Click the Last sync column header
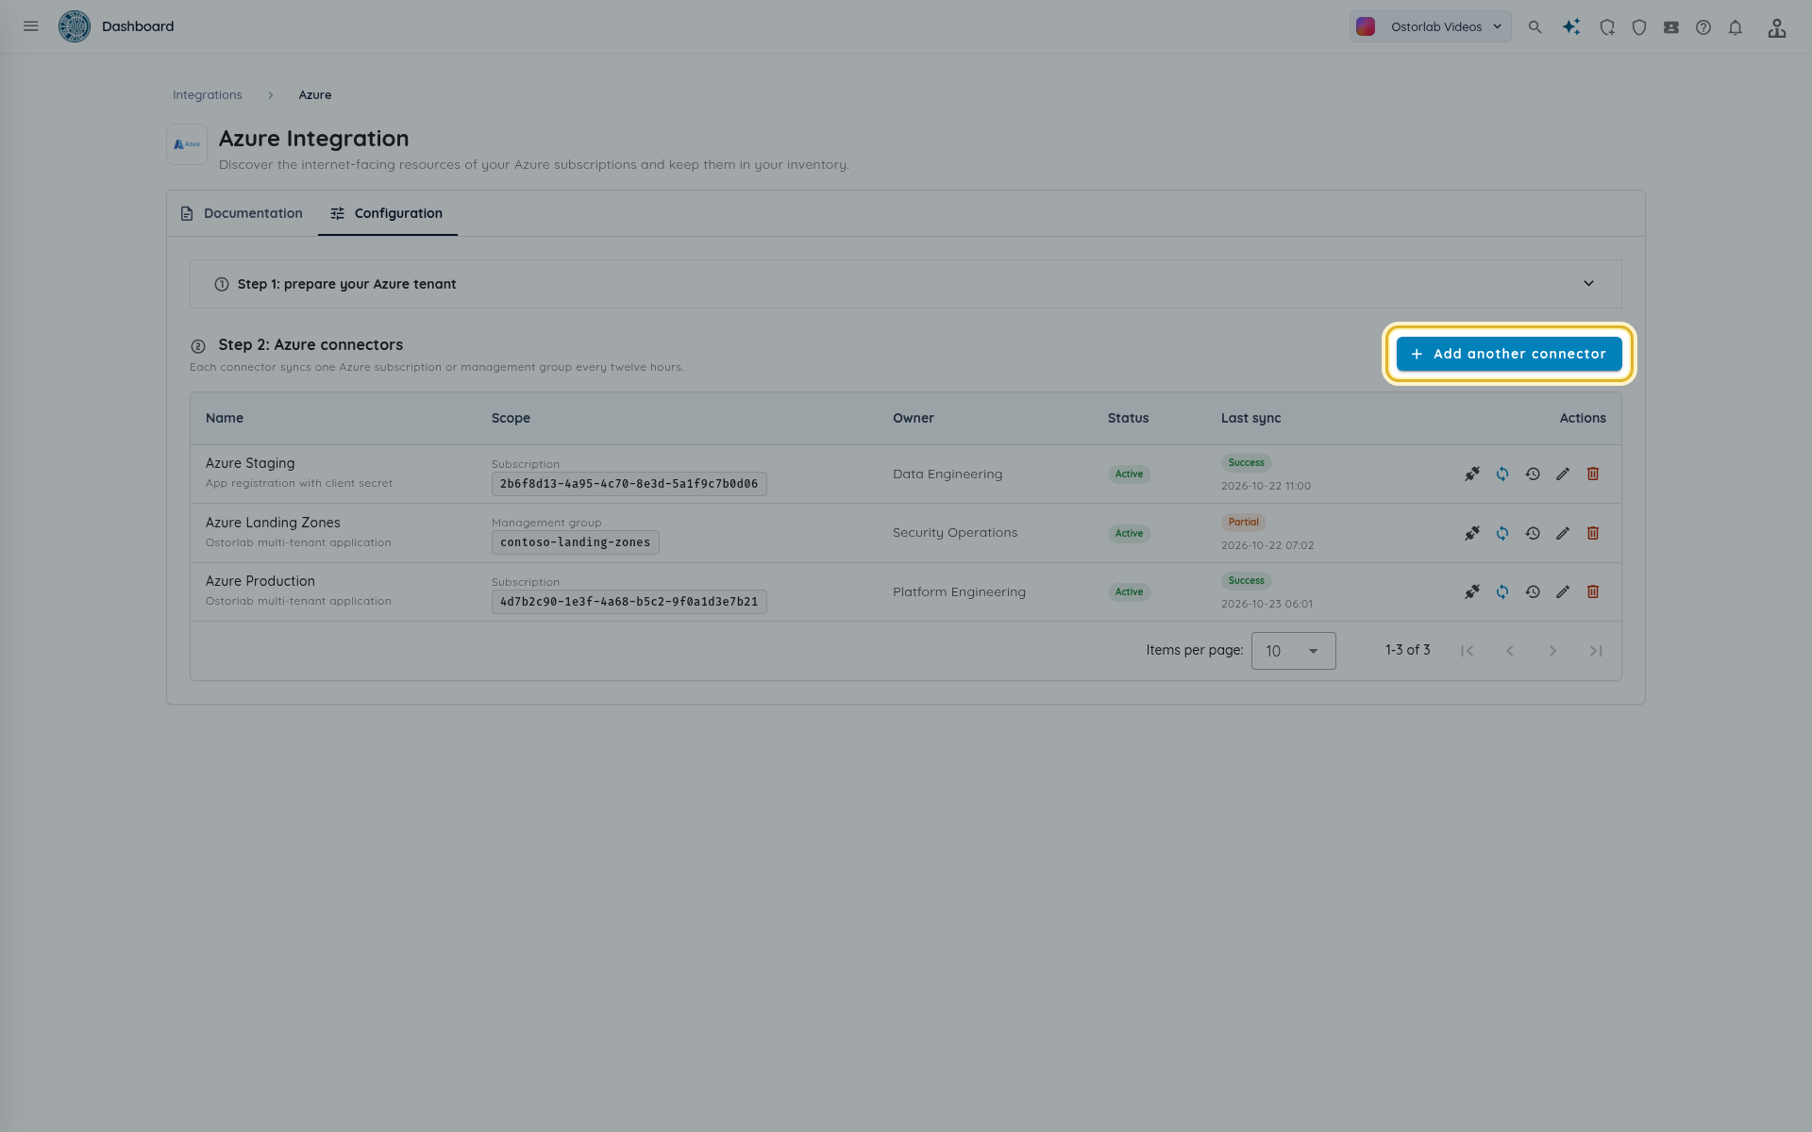 (x=1250, y=419)
